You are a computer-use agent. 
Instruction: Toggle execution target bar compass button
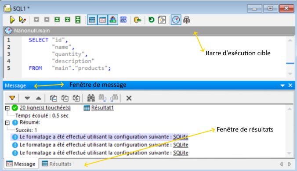pyautogui.click(x=176, y=20)
